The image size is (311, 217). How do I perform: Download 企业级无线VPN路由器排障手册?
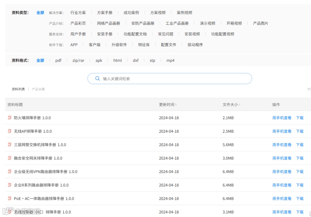coord(300,172)
